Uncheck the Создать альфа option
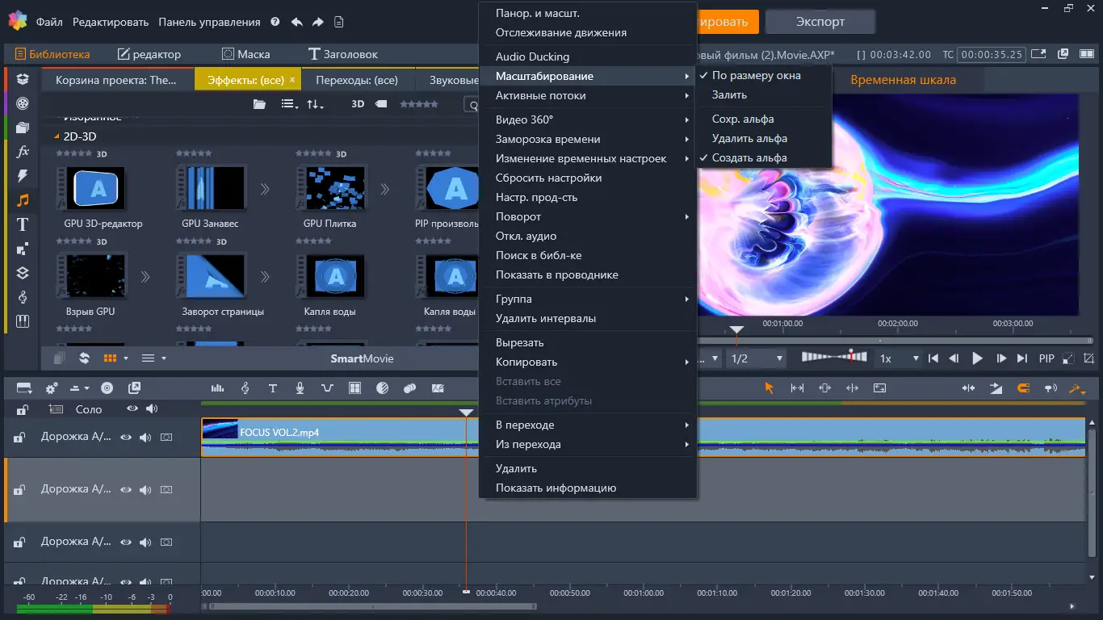This screenshot has width=1103, height=620. coord(749,158)
